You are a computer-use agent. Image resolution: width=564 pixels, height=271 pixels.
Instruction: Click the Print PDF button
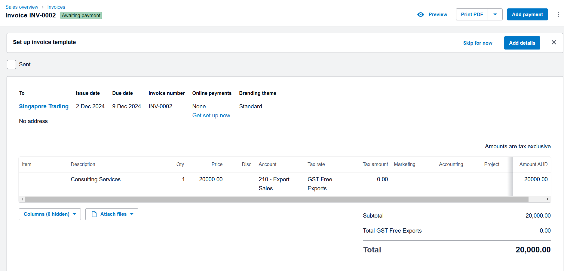pos(472,14)
